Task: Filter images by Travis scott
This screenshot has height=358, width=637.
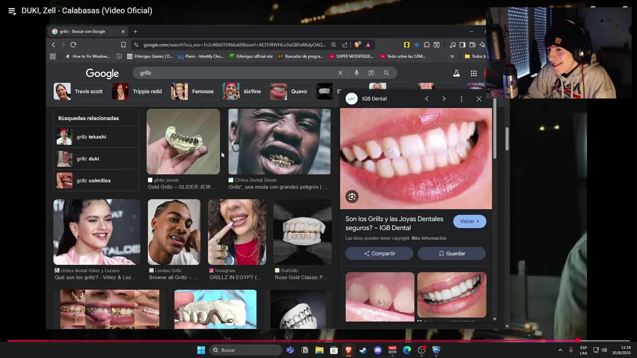Action: pos(80,91)
